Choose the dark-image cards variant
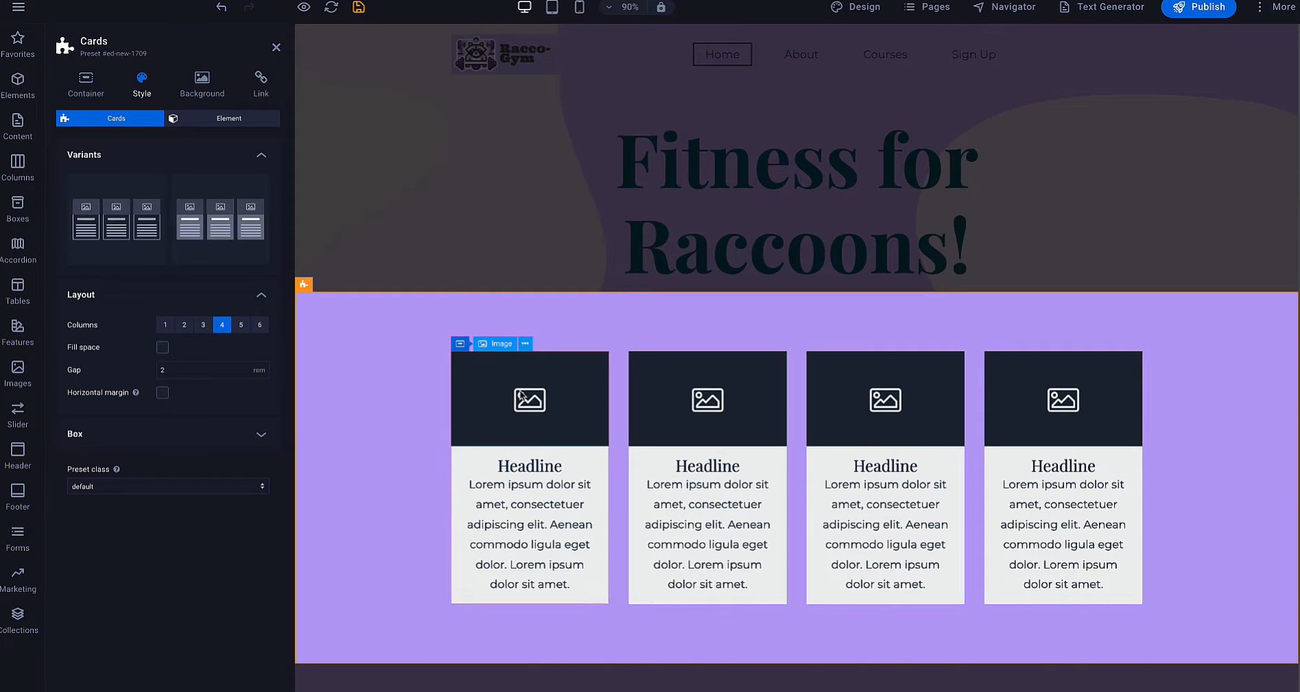 pyautogui.click(x=117, y=219)
